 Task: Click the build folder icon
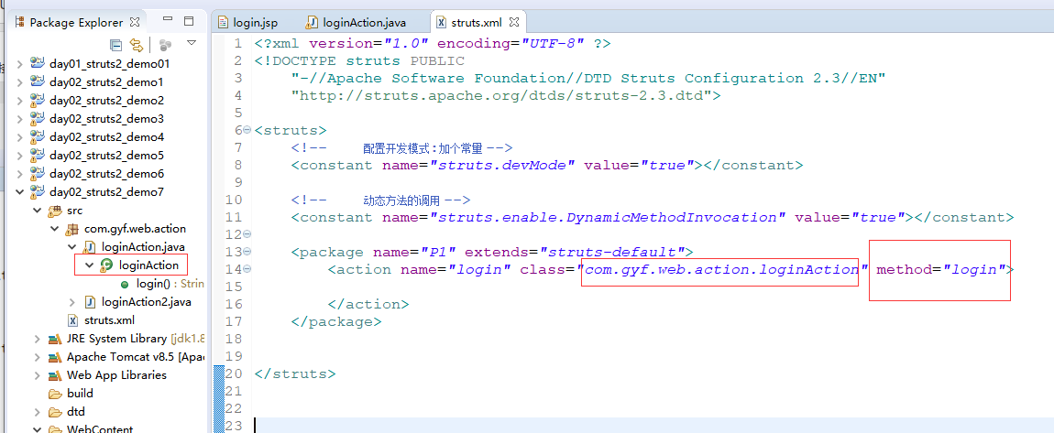tap(54, 394)
